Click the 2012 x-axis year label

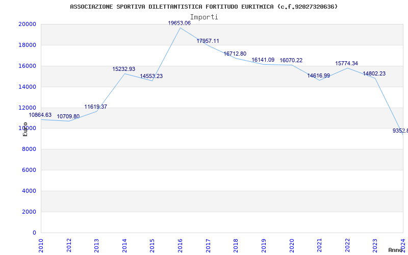tap(69, 245)
